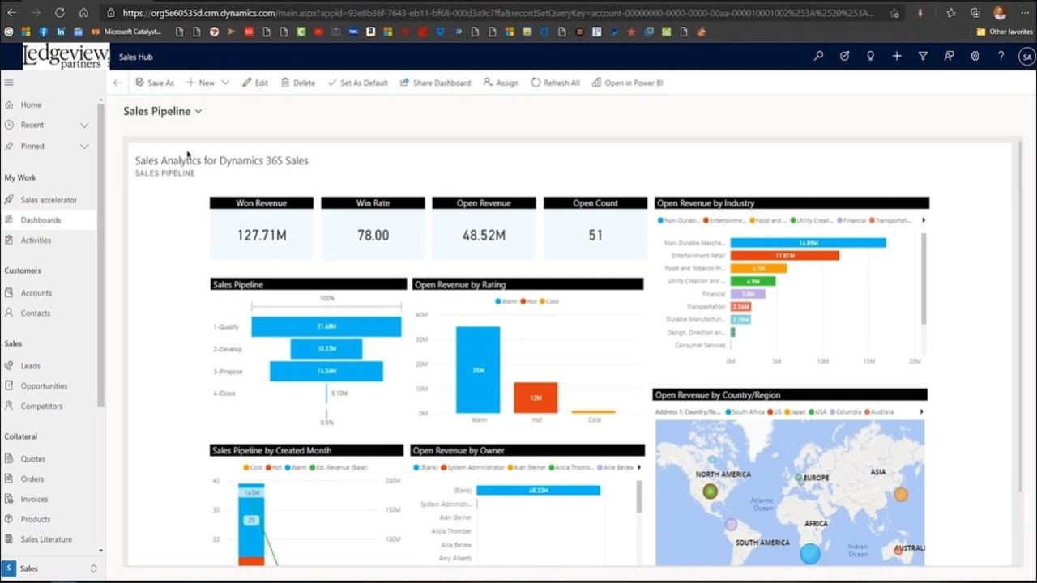Switch the Sales area at sidebar bottom

click(x=49, y=568)
